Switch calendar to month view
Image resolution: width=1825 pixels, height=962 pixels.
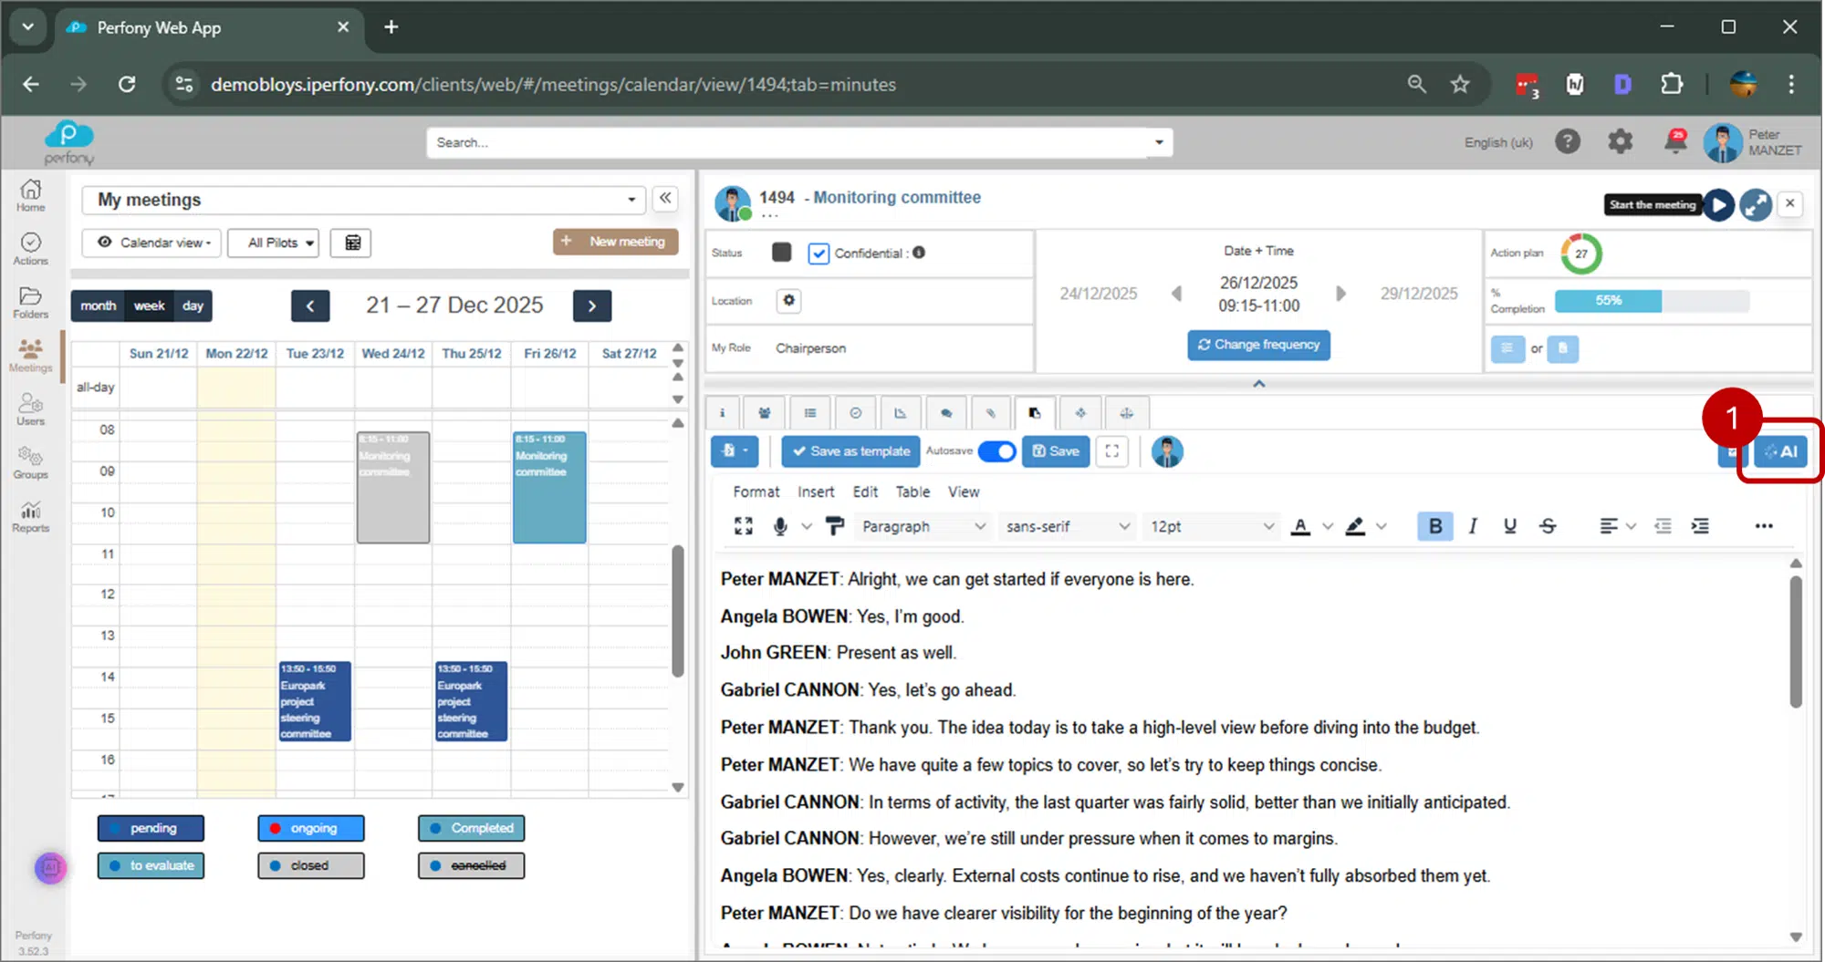(98, 305)
